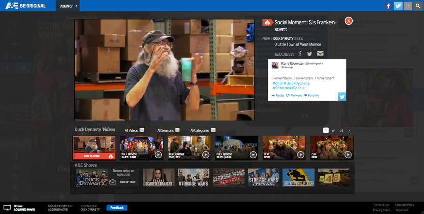Open A&E Twitter icon in header
424x214 pixels.
[398, 6]
